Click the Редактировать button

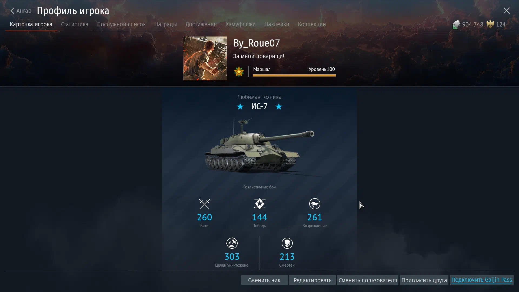coord(312,280)
